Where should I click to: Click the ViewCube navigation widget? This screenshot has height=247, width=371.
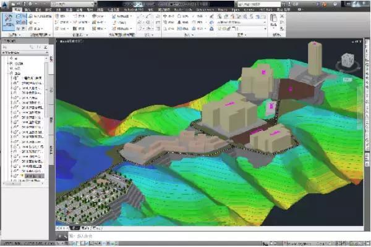347,61
